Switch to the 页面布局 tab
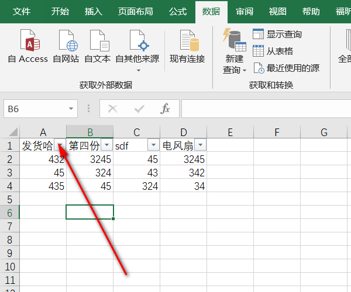351x292 pixels. [136, 12]
